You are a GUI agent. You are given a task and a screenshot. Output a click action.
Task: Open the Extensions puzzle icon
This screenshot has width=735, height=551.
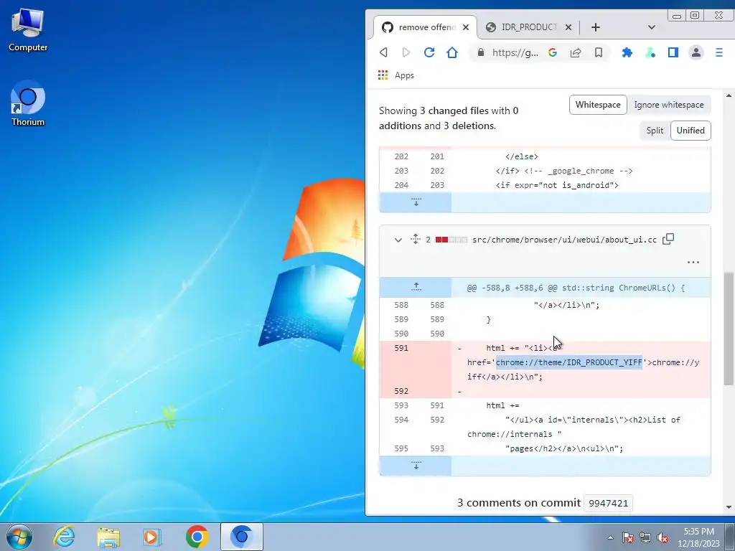pos(627,52)
